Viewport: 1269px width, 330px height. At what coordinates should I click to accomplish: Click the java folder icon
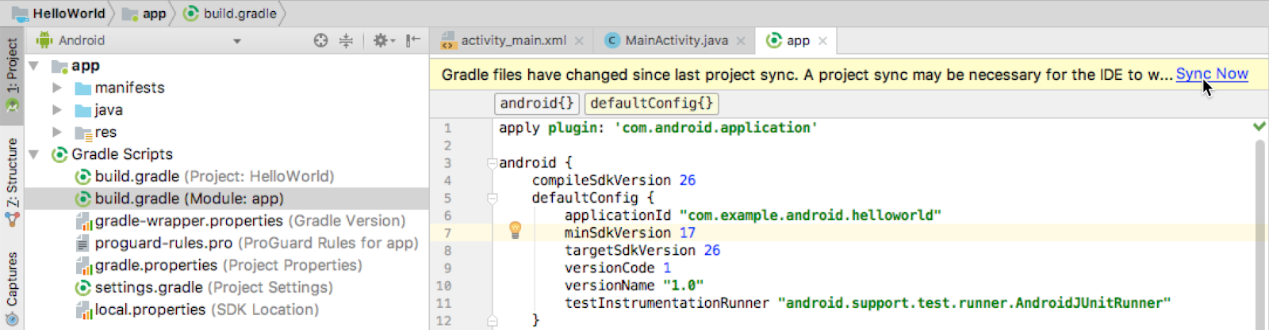pyautogui.click(x=82, y=110)
